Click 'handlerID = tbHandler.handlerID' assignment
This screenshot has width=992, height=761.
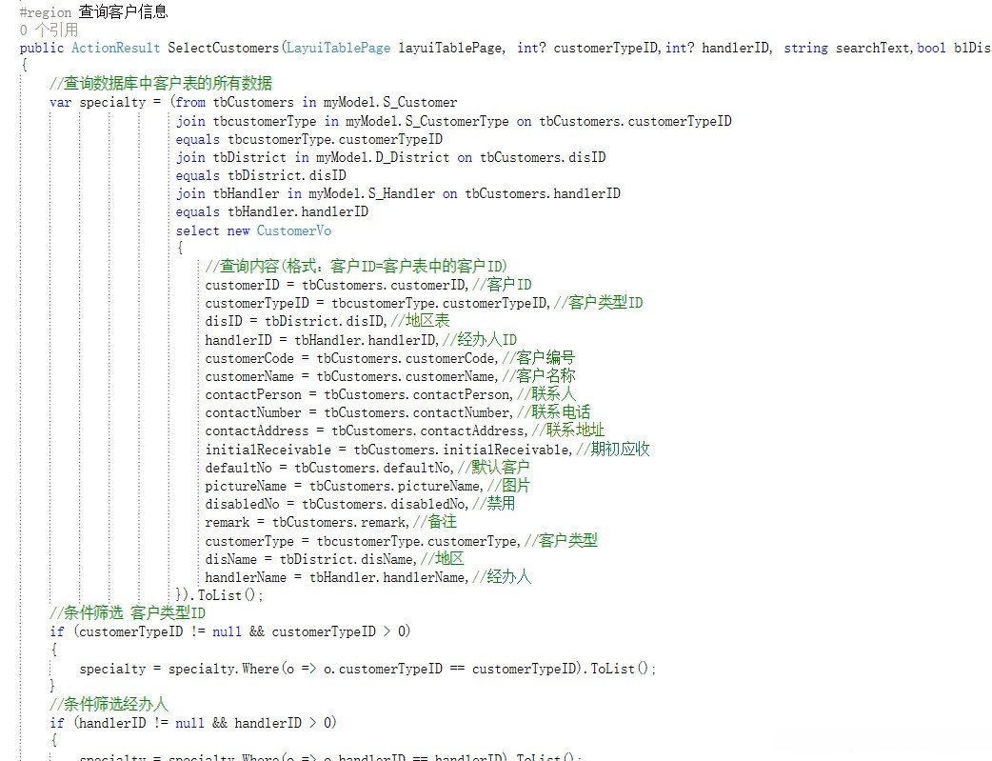[x=322, y=340]
